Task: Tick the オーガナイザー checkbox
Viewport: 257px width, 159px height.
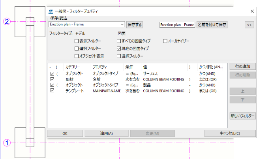Action: coord(165,41)
